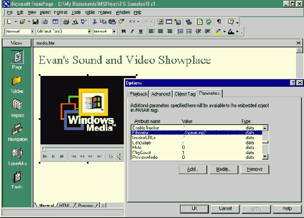Open the Reports view icon
The height and width of the screenshot is (218, 304).
click(x=17, y=104)
